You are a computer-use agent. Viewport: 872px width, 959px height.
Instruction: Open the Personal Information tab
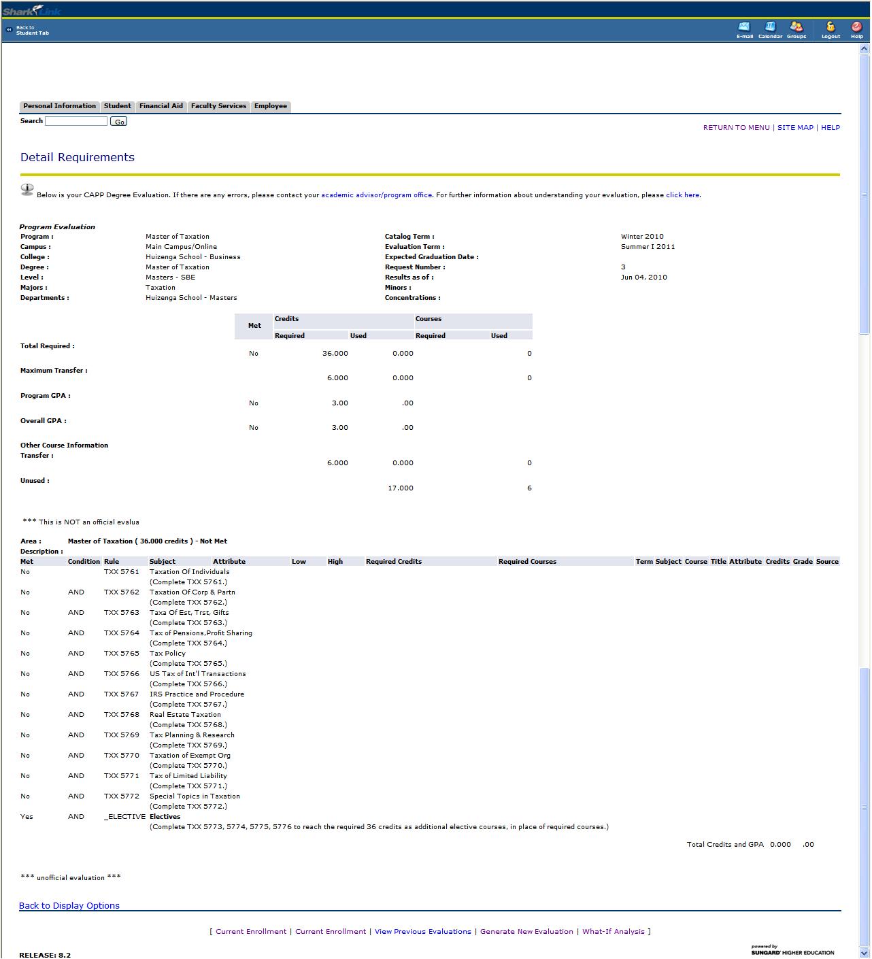[60, 106]
